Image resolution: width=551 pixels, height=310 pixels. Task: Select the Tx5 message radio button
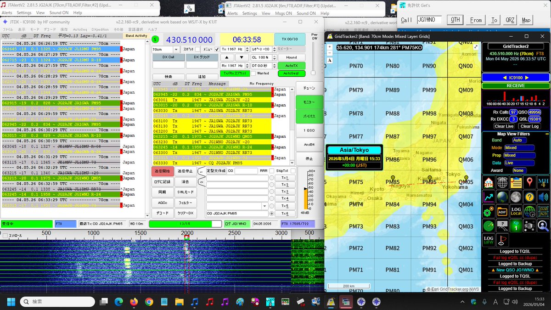272,206
